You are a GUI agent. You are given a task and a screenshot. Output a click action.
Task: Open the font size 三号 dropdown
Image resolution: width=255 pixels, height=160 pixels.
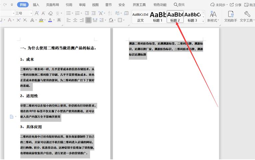coord(31,13)
